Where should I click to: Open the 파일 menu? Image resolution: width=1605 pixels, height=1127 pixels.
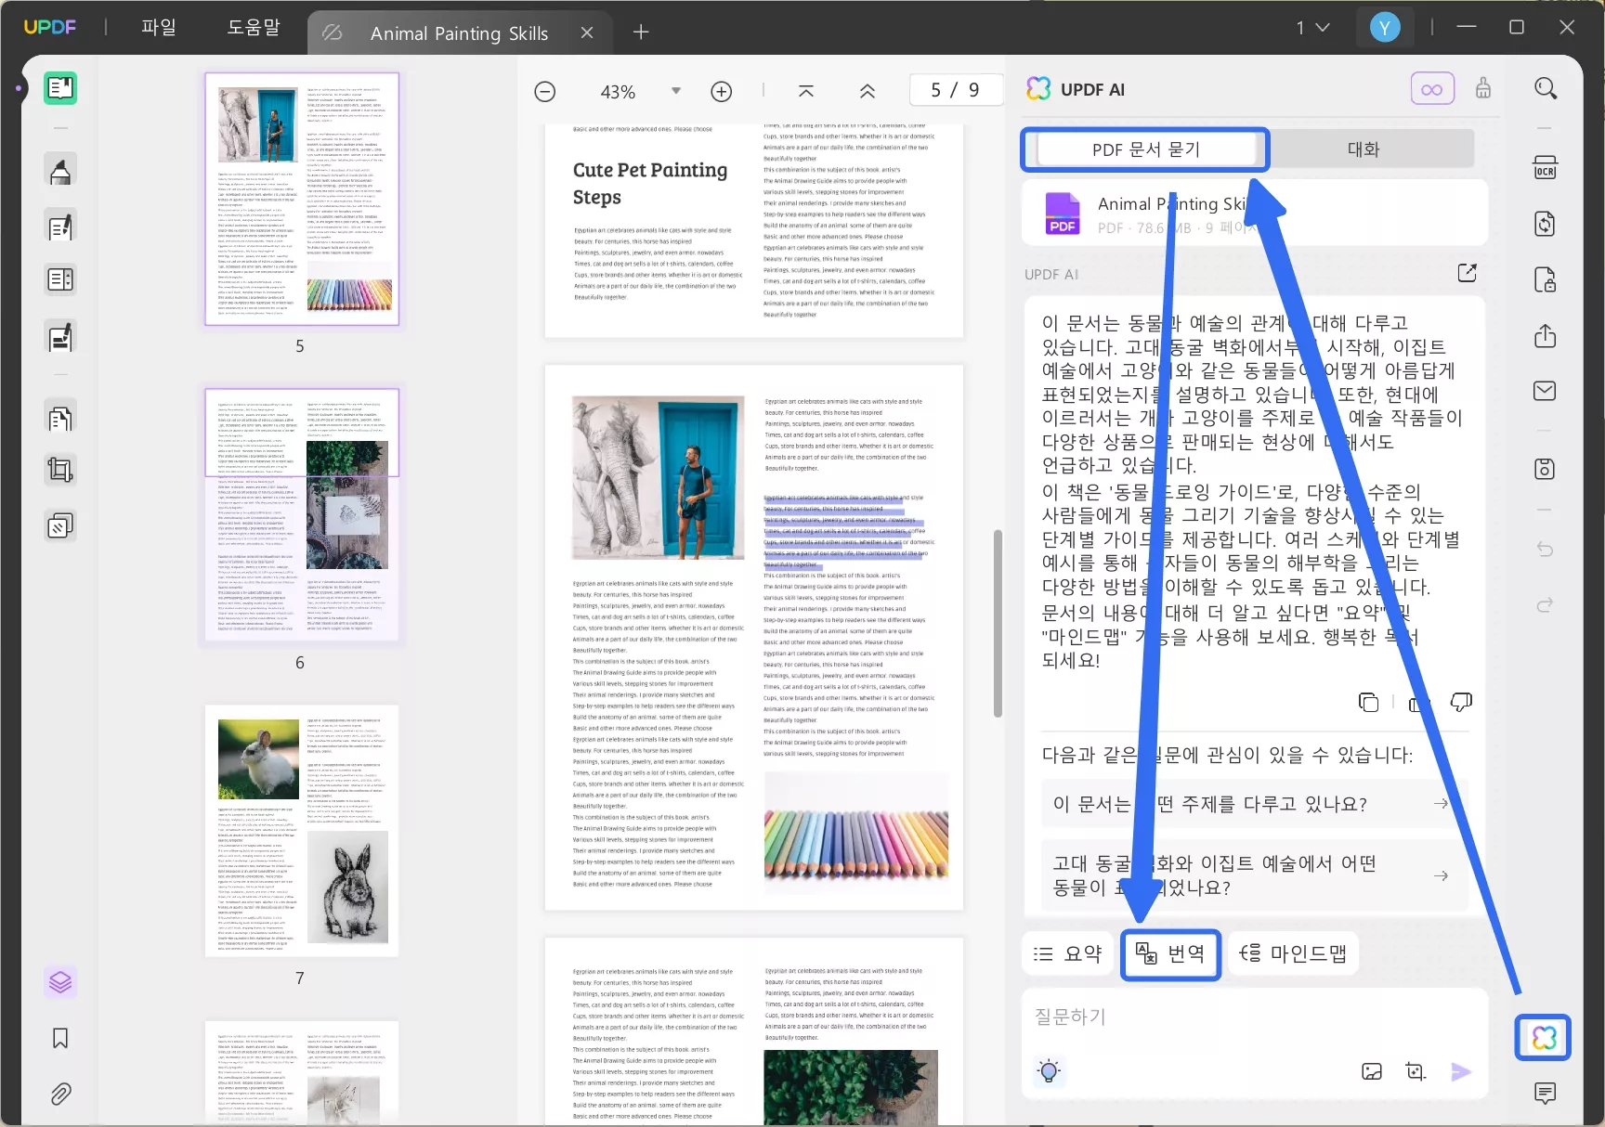[159, 28]
